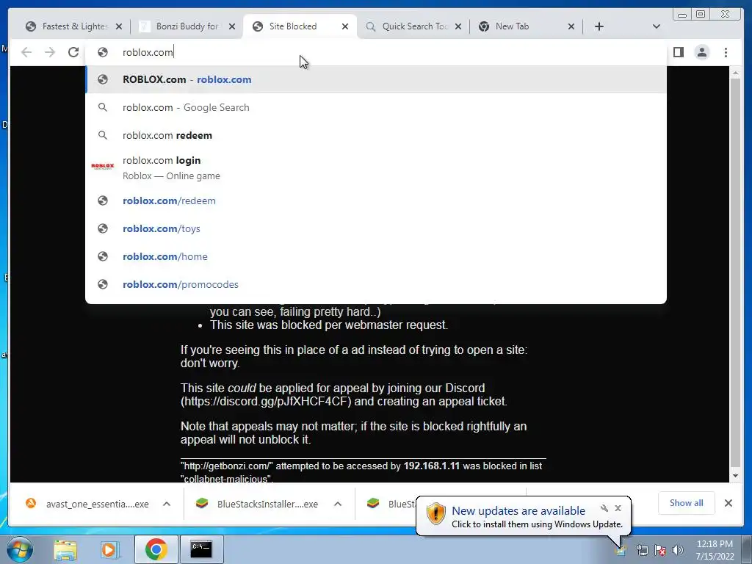752x564 pixels.
Task: Click the BlueStacksInstaller file icon
Action: pos(202,503)
